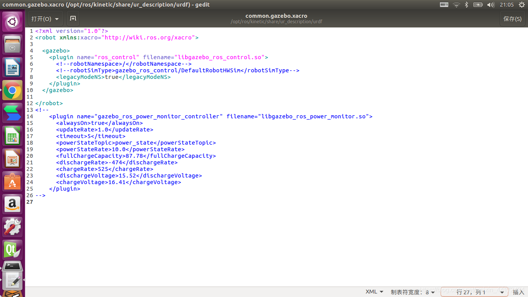Open the XML language selector
Viewport: 528px width, 297px height.
[375, 292]
